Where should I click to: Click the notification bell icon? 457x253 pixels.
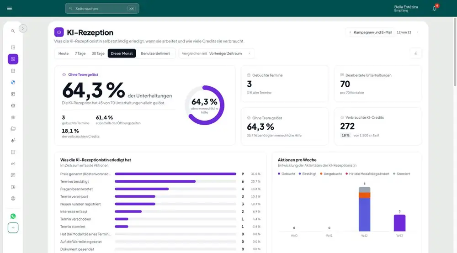point(434,8)
